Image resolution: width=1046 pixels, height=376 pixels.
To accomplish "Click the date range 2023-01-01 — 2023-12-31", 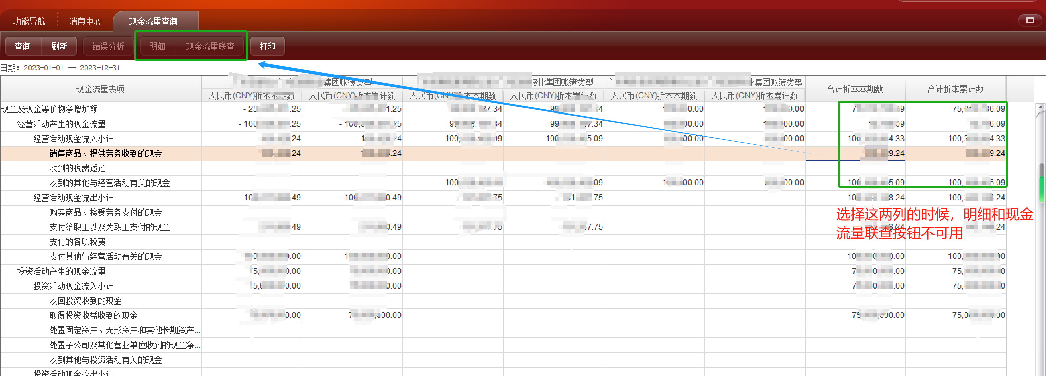I will click(x=72, y=68).
